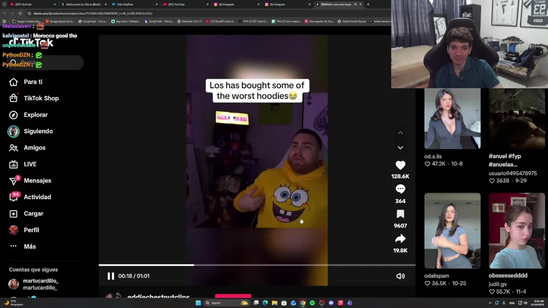Open Mensajes inbox
The width and height of the screenshot is (548, 308).
pyautogui.click(x=30, y=181)
